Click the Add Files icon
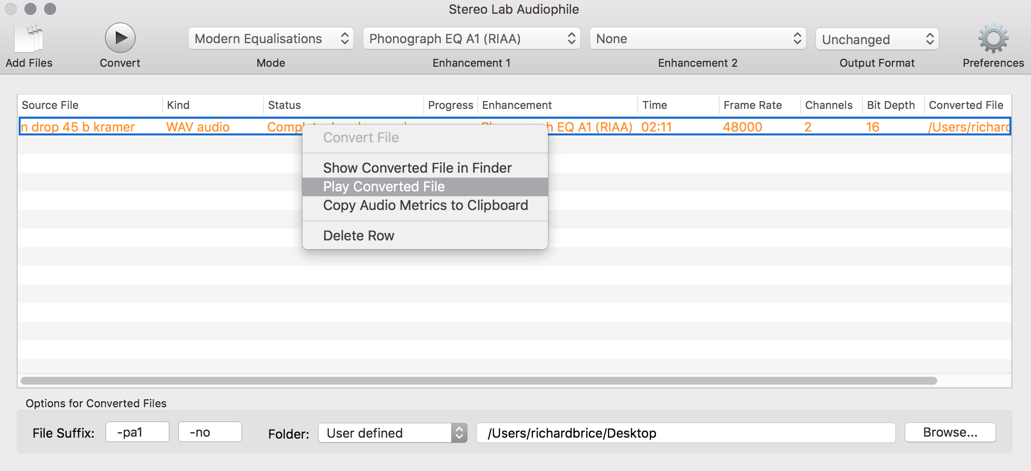Viewport: 1031px width, 471px height. coord(29,38)
